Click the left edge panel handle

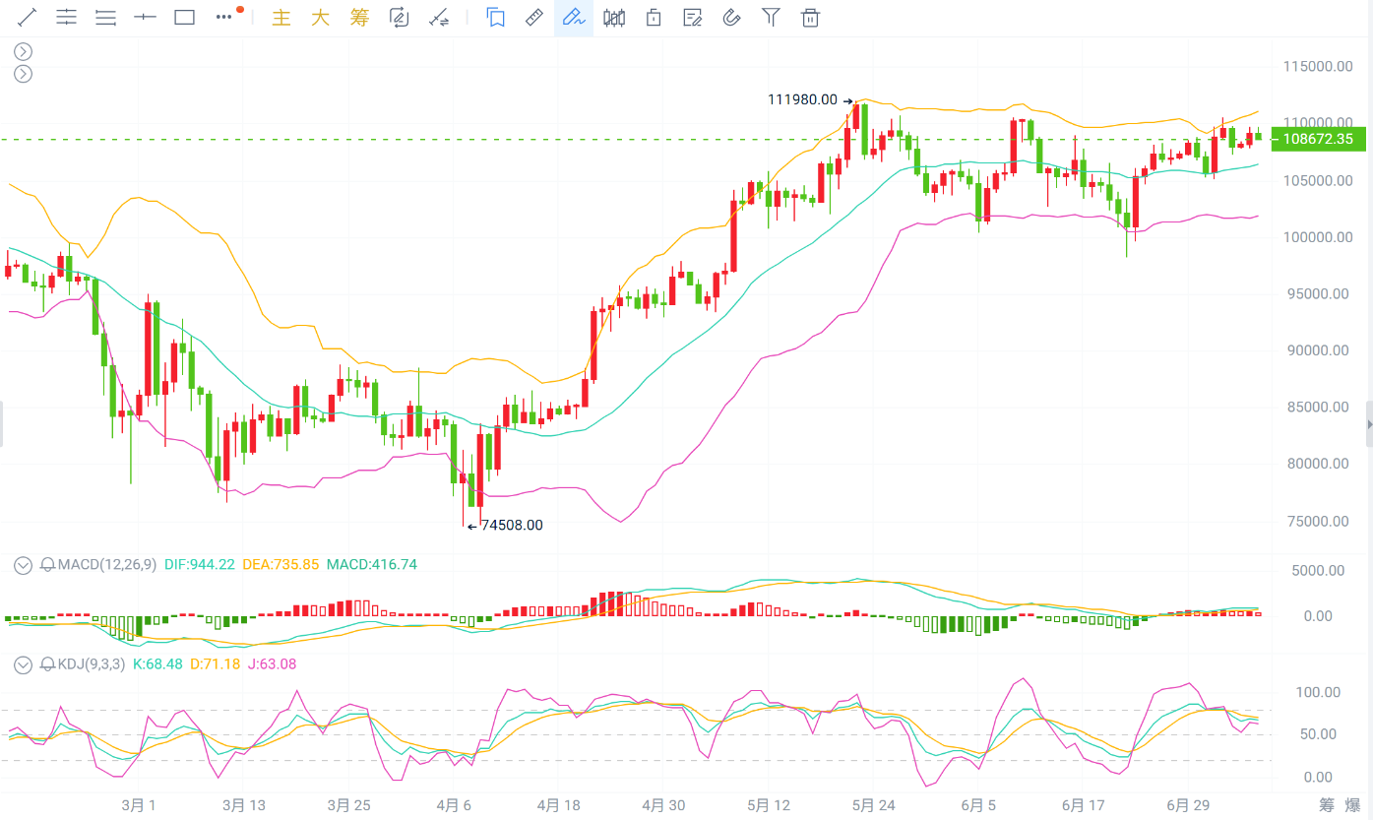coord(2,423)
